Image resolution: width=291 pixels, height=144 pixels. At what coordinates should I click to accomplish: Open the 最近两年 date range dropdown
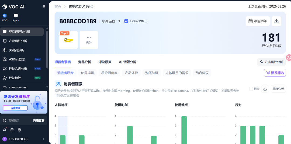click(x=258, y=21)
